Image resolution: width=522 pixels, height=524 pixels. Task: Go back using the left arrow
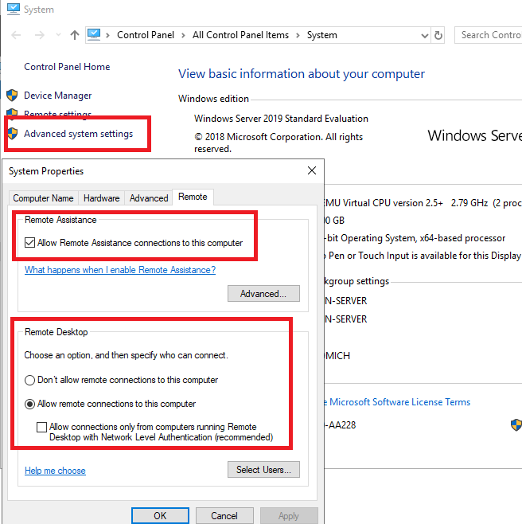(x=16, y=35)
